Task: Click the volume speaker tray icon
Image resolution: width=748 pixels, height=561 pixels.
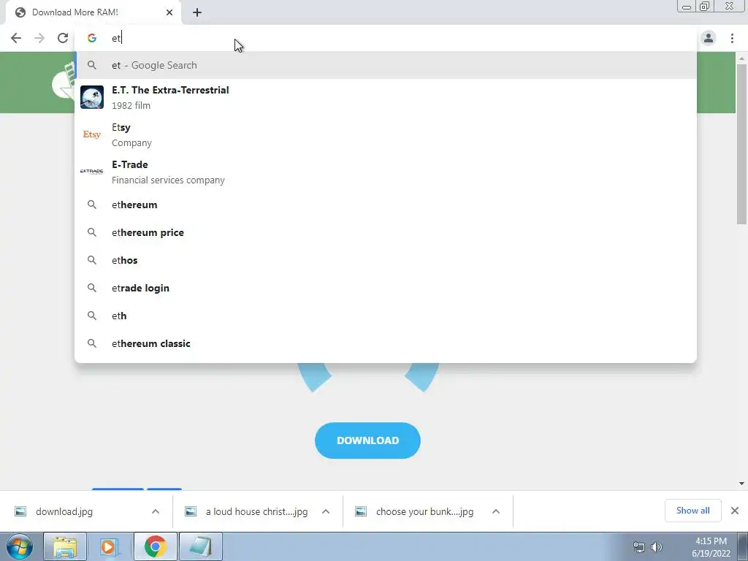Action: [657, 547]
